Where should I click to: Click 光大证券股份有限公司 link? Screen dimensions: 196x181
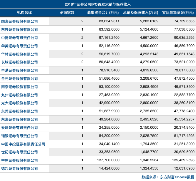19,103
